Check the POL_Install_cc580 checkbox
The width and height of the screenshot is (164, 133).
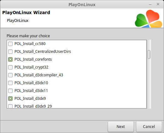pyautogui.click(x=10, y=44)
